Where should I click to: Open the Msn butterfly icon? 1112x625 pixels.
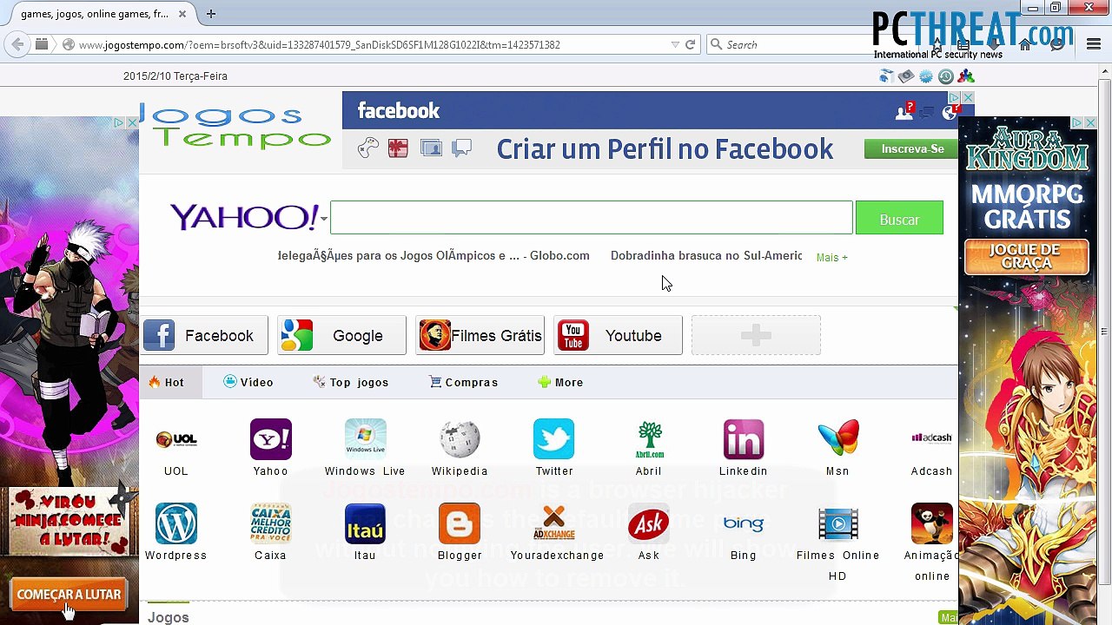[x=837, y=439]
